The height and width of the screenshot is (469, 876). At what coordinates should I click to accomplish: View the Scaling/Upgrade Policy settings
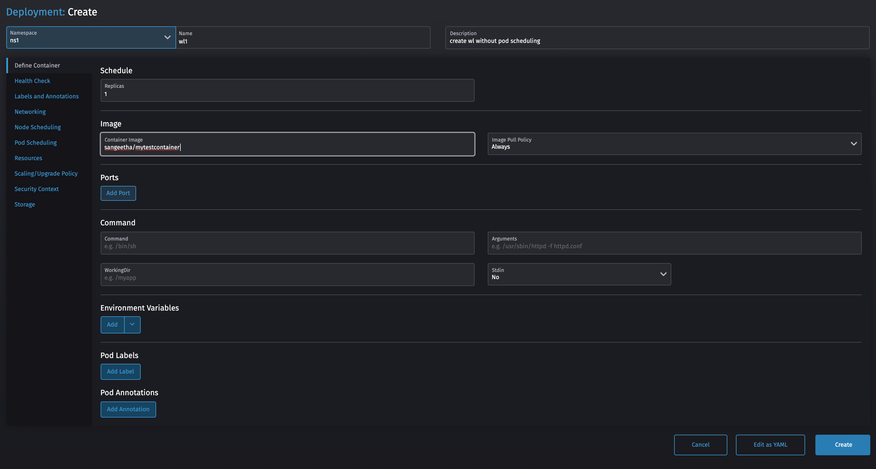(x=46, y=174)
